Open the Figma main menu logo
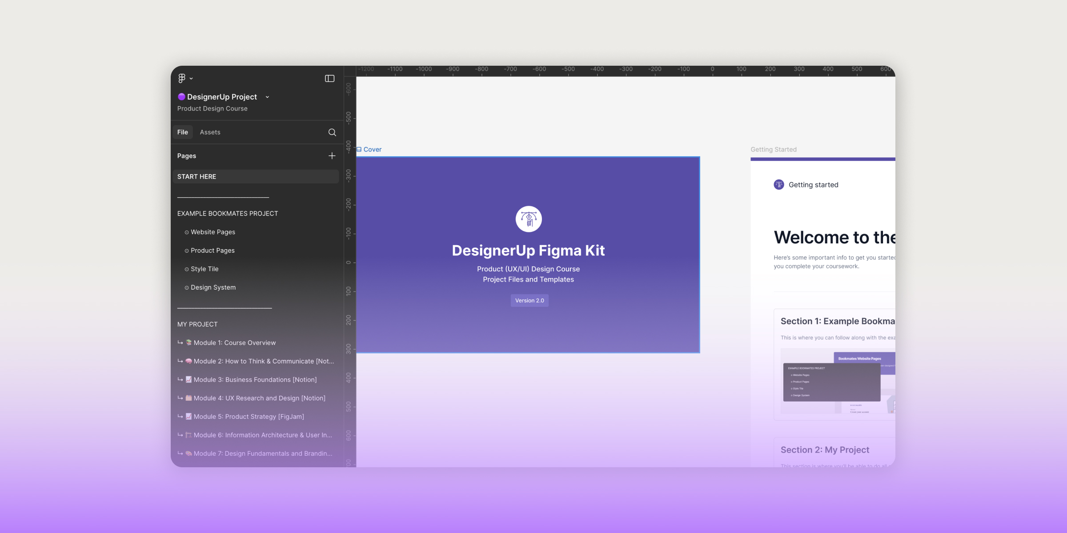 [x=181, y=78]
